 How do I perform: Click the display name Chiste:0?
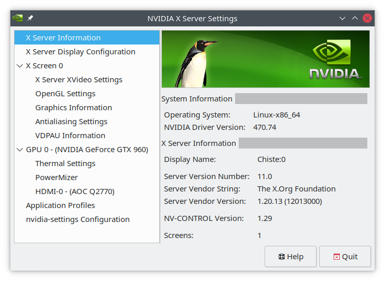pos(271,159)
